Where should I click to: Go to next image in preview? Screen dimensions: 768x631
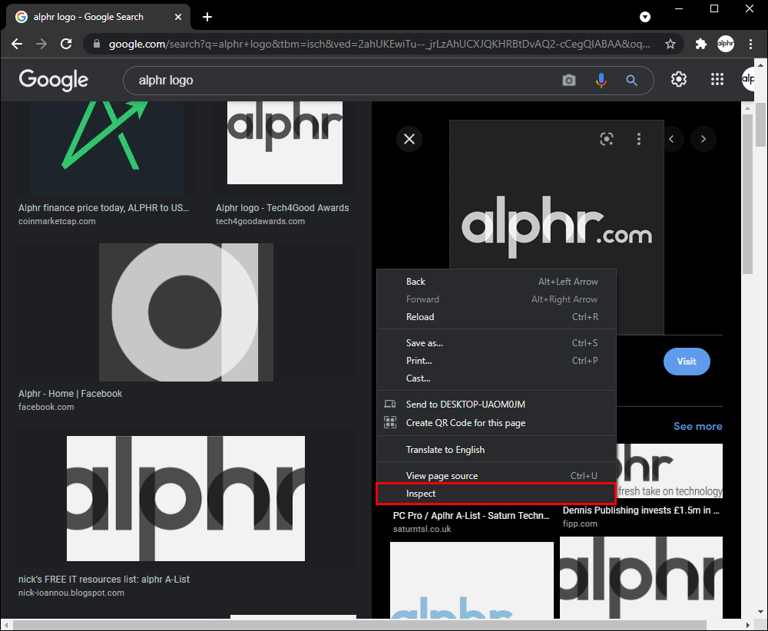click(703, 139)
